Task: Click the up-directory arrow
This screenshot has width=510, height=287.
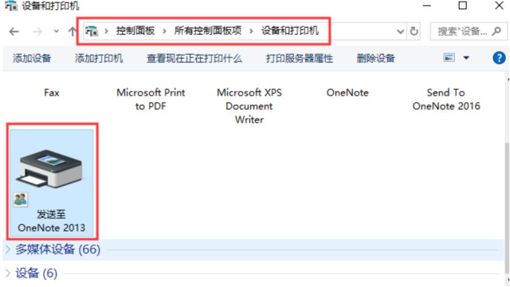Action: click(72, 31)
